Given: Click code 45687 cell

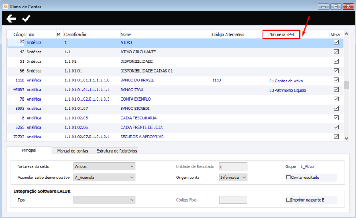Looking at the screenshot, I should point(19,90).
